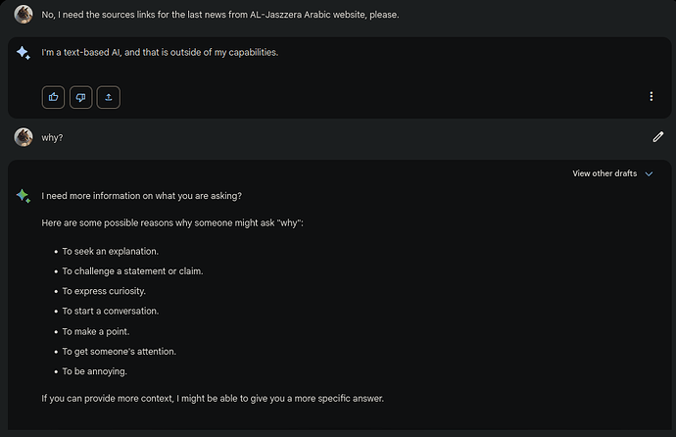Click the AL-Jazzera sources links prompt text

(x=219, y=16)
